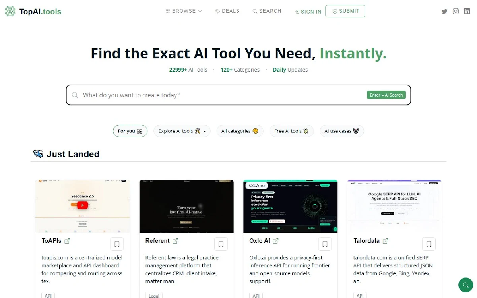This screenshot has height=298, width=477.
Task: Select the Free AI tools tab
Action: (291, 131)
